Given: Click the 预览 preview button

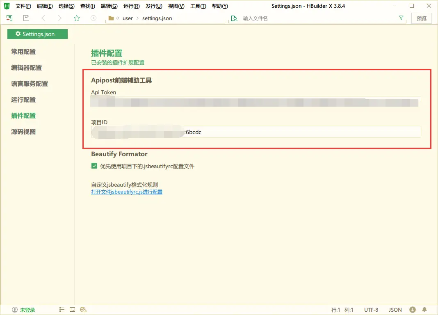Looking at the screenshot, I should point(422,18).
